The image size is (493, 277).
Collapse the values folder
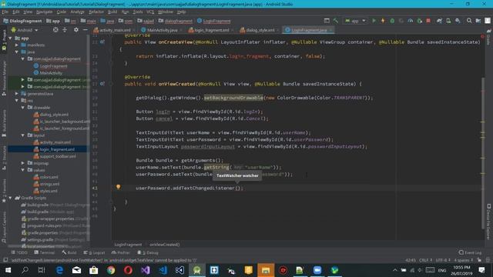click(23, 170)
